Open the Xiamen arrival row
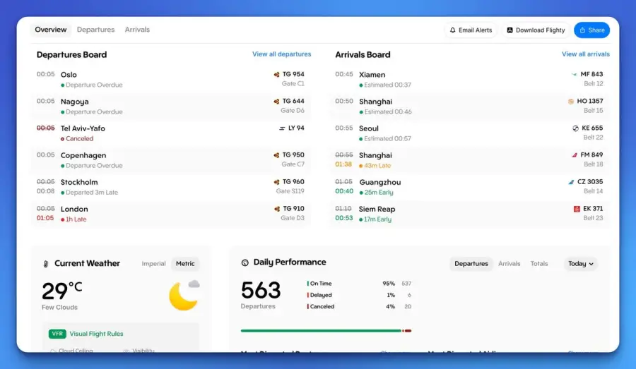The image size is (636, 369). tap(469, 80)
